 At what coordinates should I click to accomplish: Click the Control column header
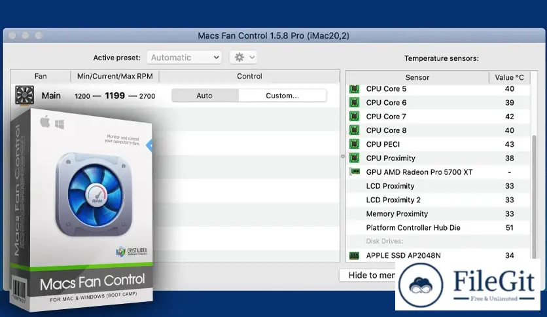point(249,76)
